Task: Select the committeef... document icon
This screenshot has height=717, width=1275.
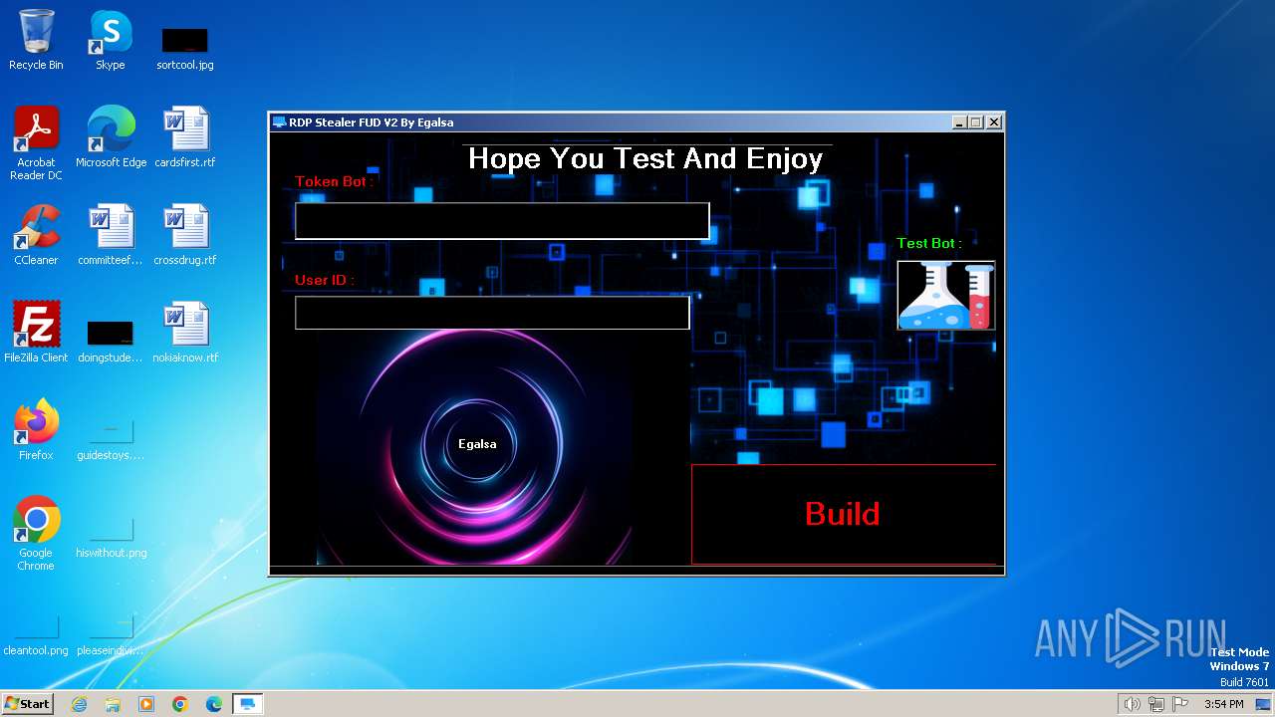Action: pos(111,235)
